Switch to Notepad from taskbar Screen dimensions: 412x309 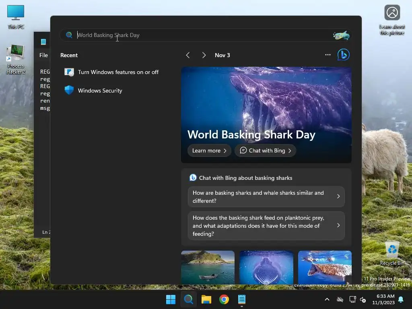pos(242,299)
